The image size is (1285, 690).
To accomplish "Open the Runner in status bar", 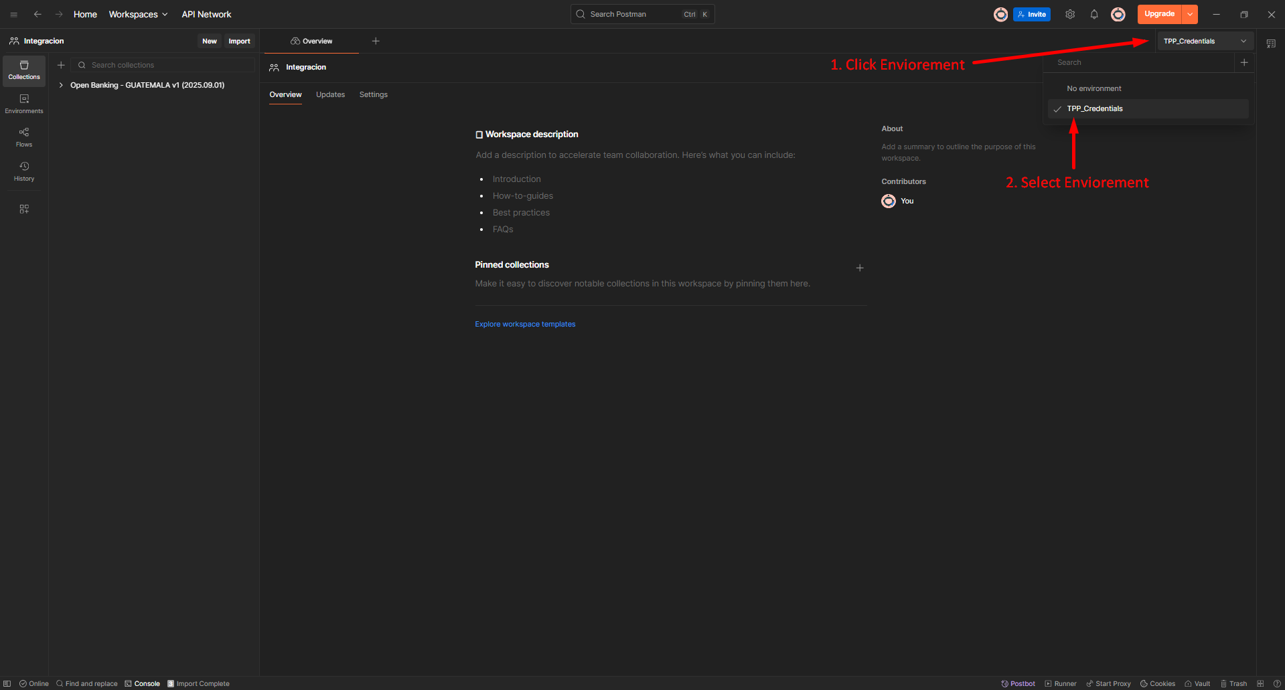I will [1061, 683].
